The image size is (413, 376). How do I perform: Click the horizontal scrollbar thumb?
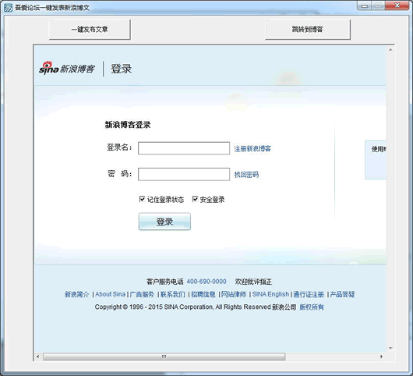click(x=164, y=356)
